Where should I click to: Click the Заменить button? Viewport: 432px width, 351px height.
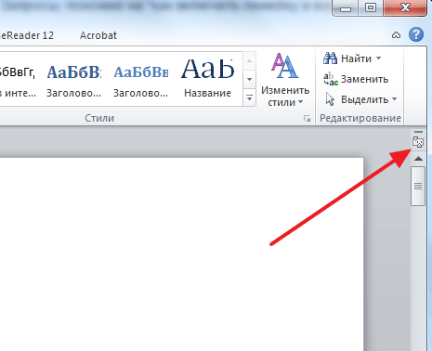356,79
